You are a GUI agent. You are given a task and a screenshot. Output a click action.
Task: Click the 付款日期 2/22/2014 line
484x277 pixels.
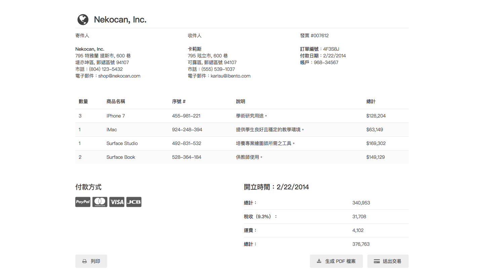click(323, 56)
